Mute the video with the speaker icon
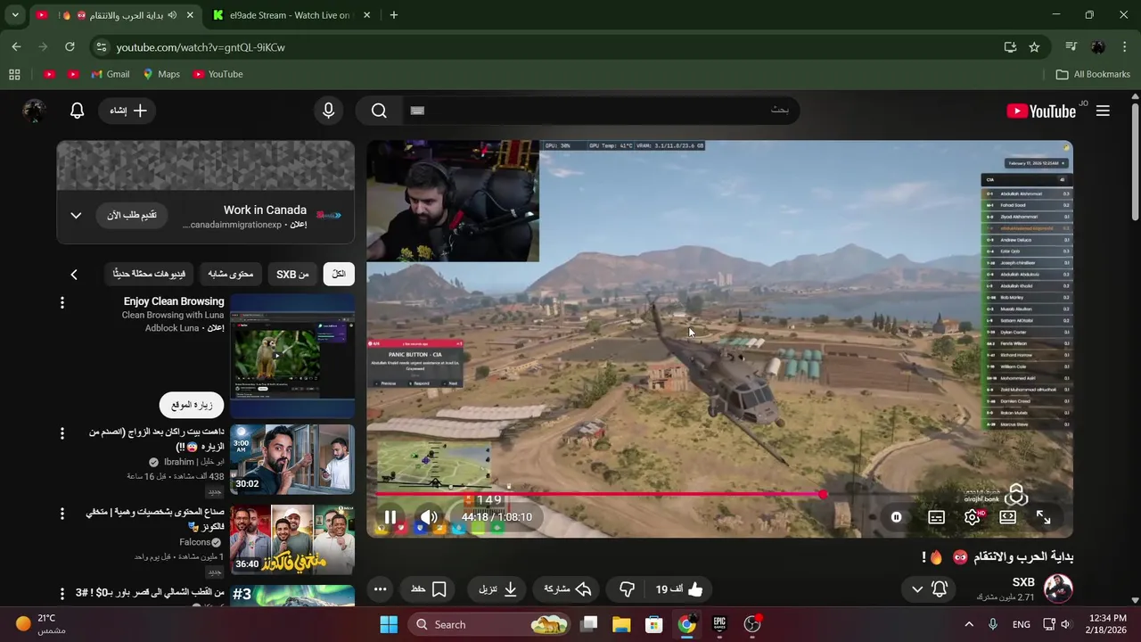The image size is (1141, 642). click(430, 517)
